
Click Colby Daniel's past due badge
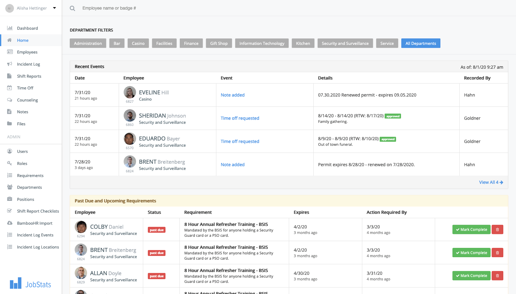coord(157,230)
